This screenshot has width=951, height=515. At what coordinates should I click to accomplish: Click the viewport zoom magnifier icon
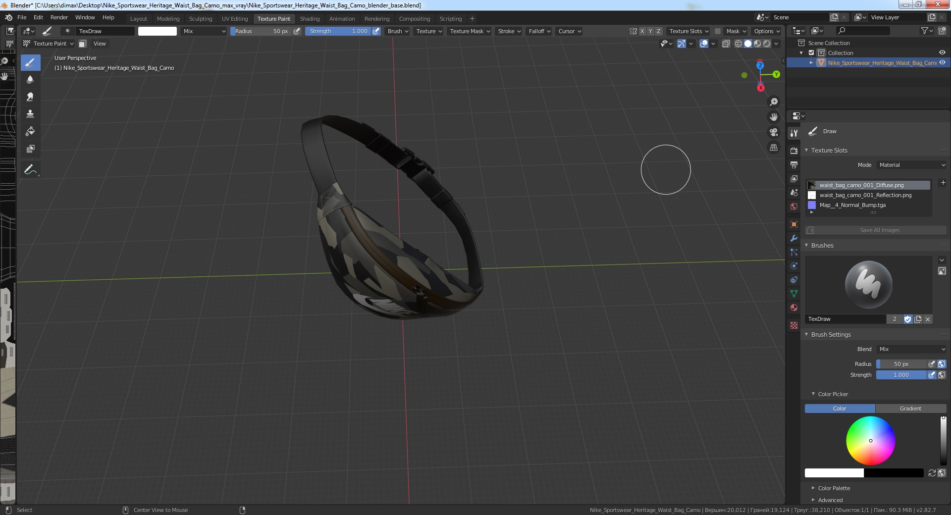tap(773, 102)
